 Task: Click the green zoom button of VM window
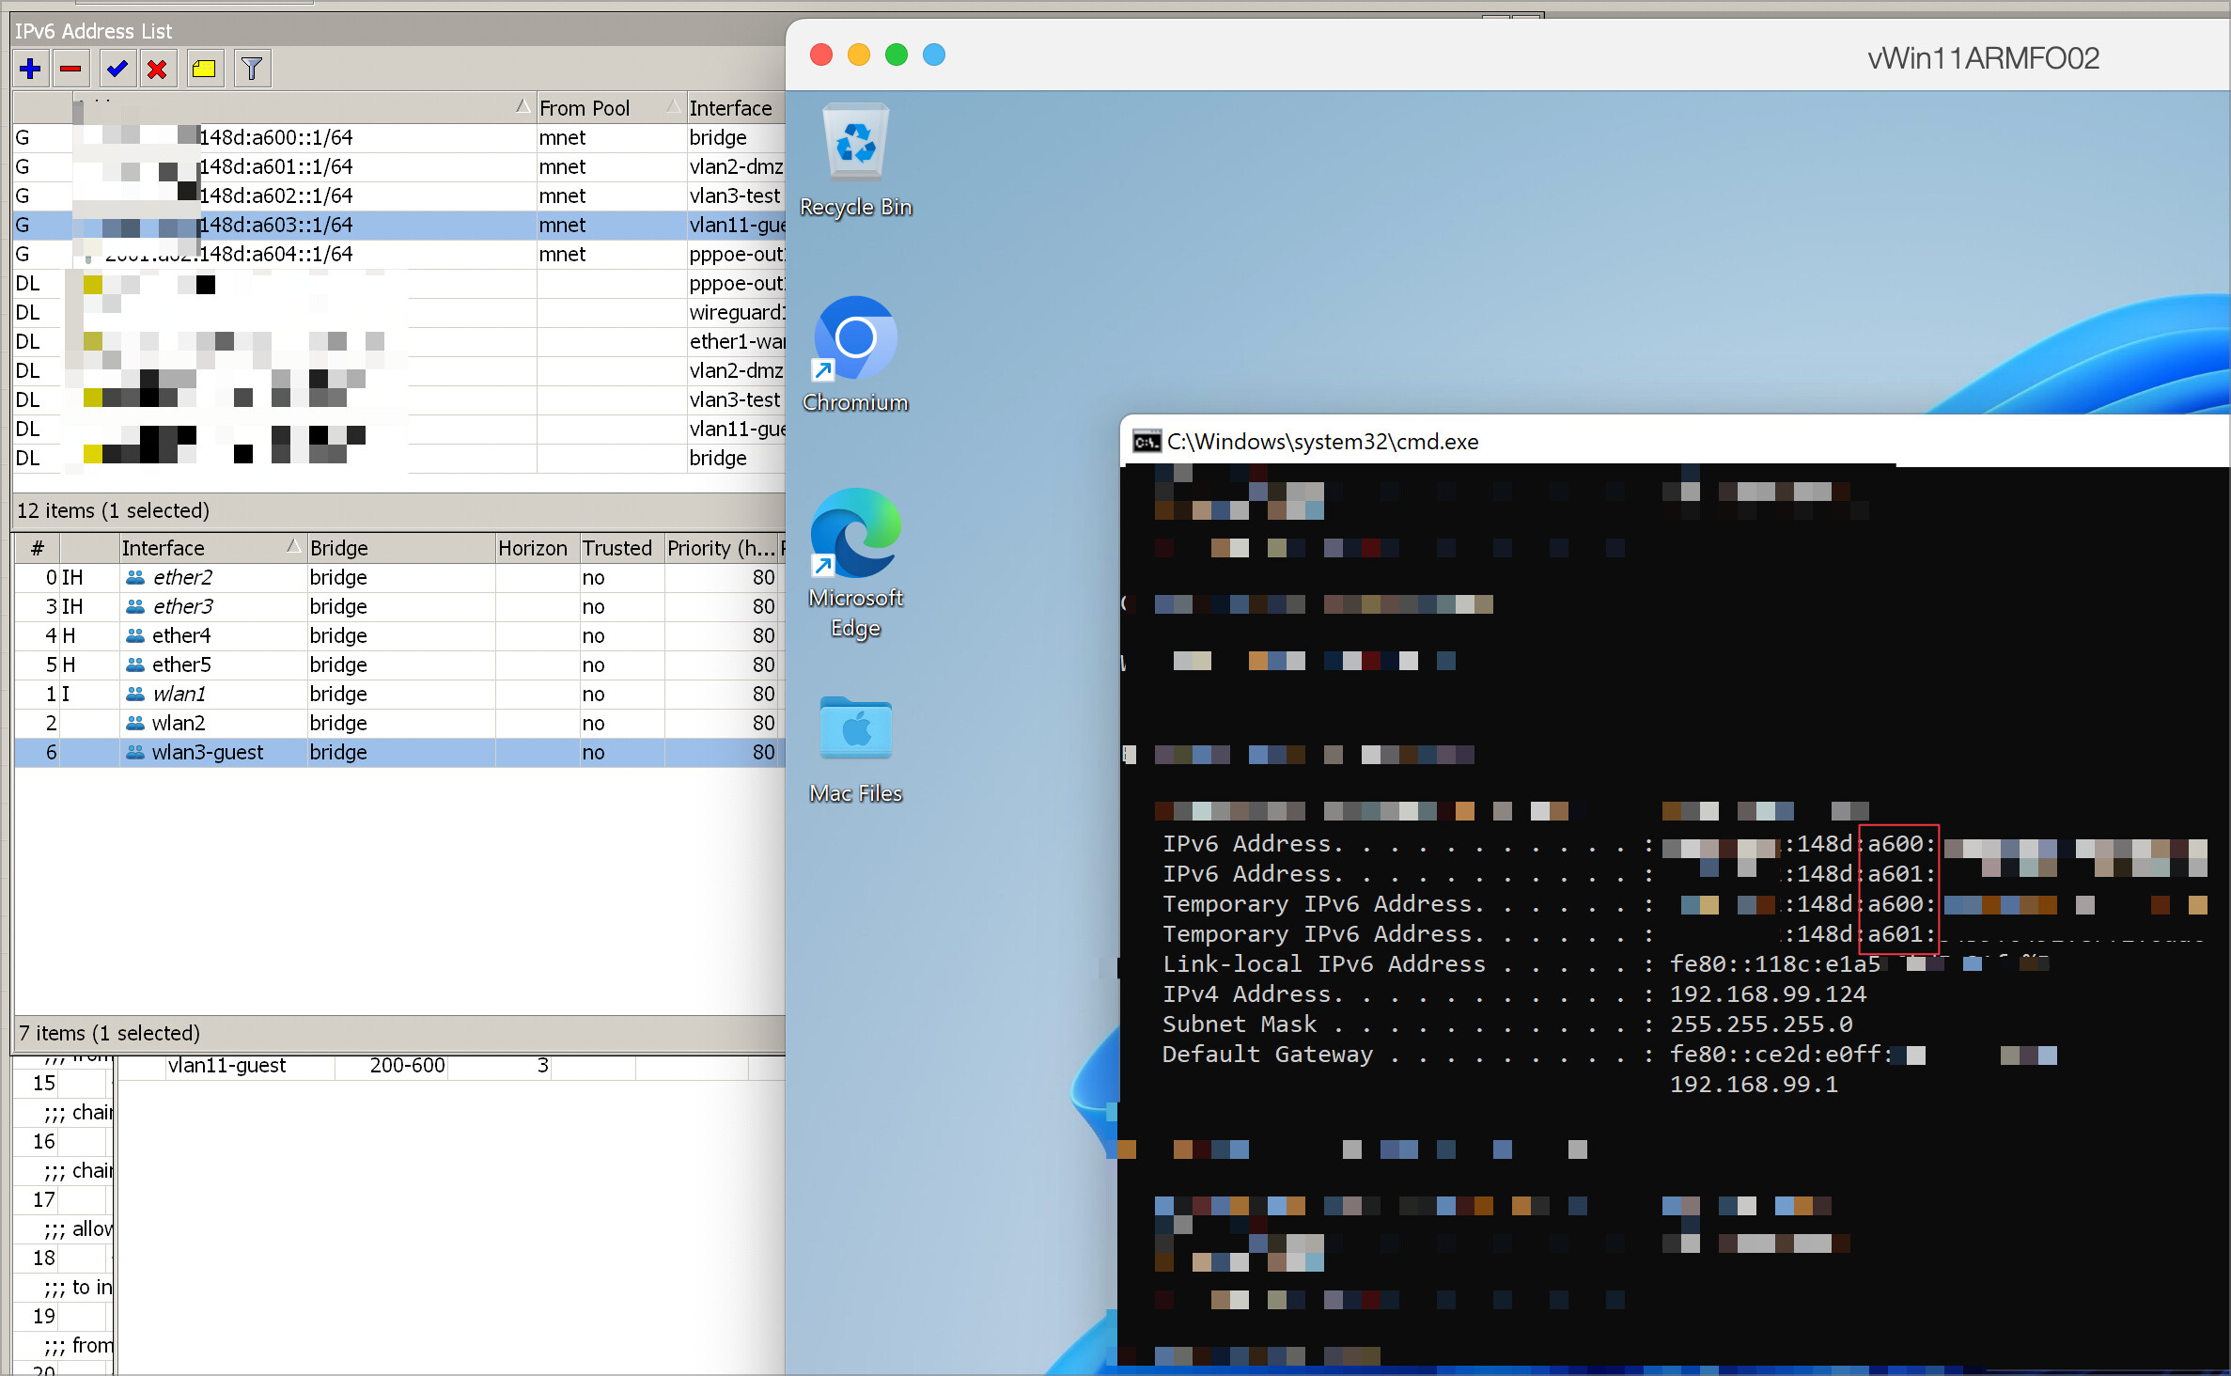click(x=897, y=55)
